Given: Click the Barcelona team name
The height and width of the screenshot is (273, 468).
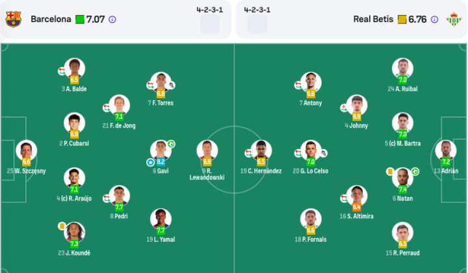Looking at the screenshot, I should point(51,19).
